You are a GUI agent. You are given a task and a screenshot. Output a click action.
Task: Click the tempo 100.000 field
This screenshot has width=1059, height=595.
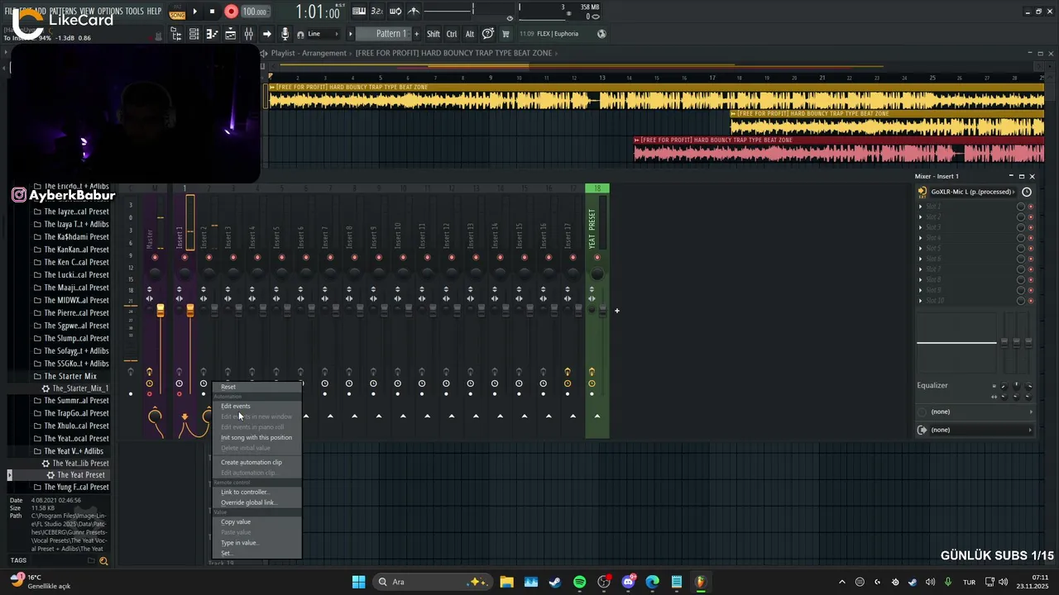tap(255, 12)
